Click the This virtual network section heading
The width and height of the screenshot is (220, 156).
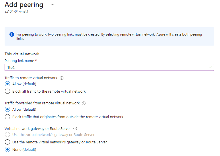point(22,54)
